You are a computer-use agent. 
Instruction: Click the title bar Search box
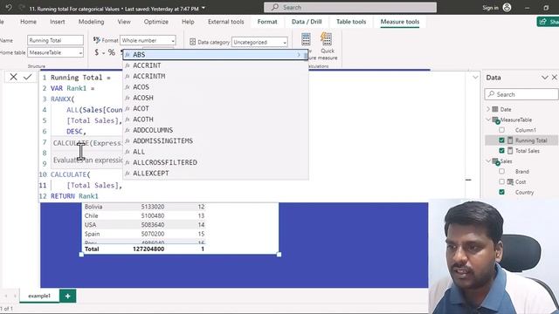[x=350, y=8]
